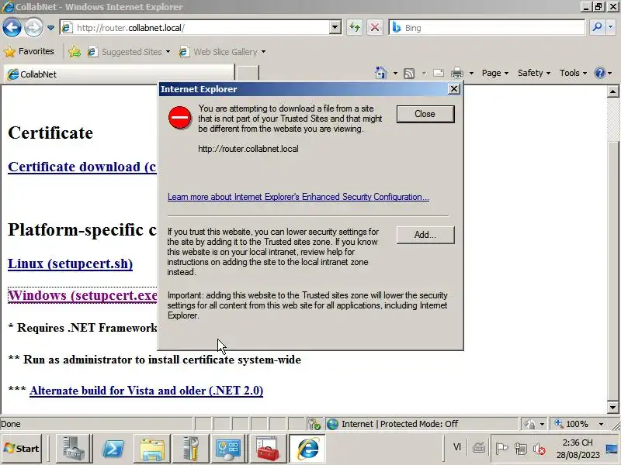The width and height of the screenshot is (621, 465).
Task: Click Close button in security dialog
Action: pos(425,114)
